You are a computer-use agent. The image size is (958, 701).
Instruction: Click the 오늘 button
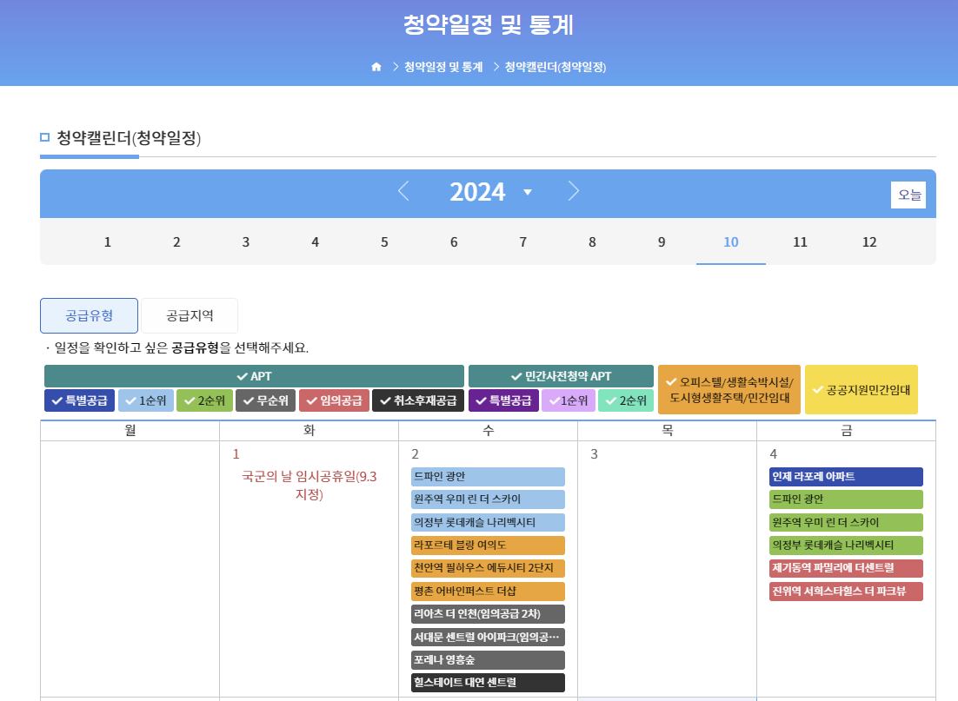[908, 195]
